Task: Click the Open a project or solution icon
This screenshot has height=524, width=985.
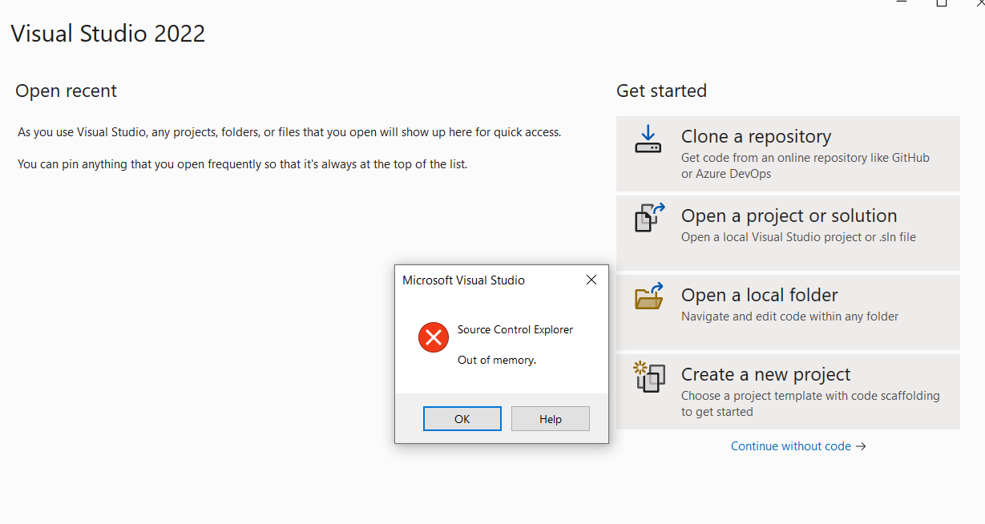Action: (x=650, y=217)
